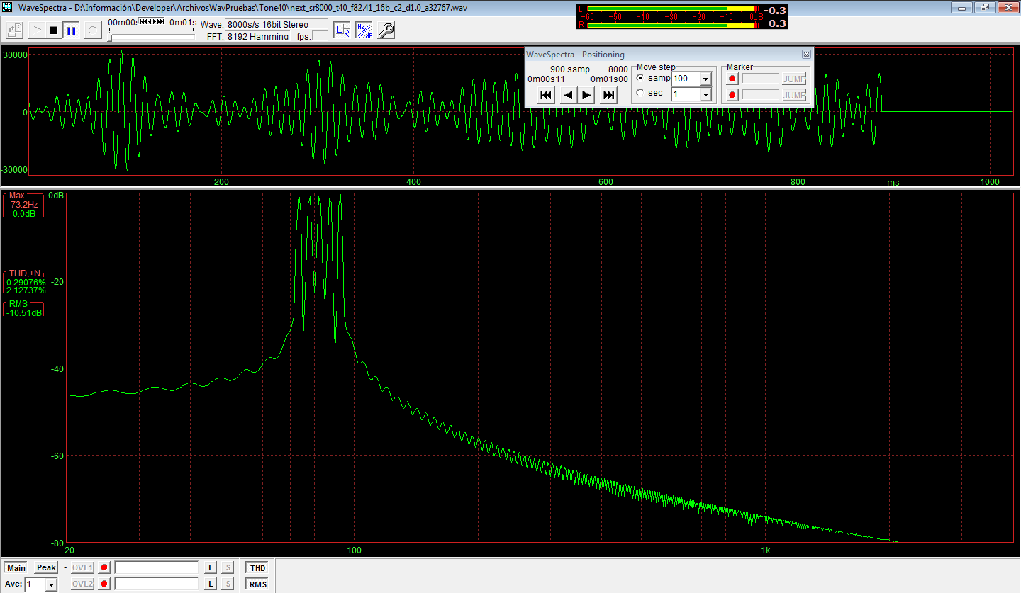Toggle the blue Pause button
Viewport: 1021px width, 593px height.
71,30
